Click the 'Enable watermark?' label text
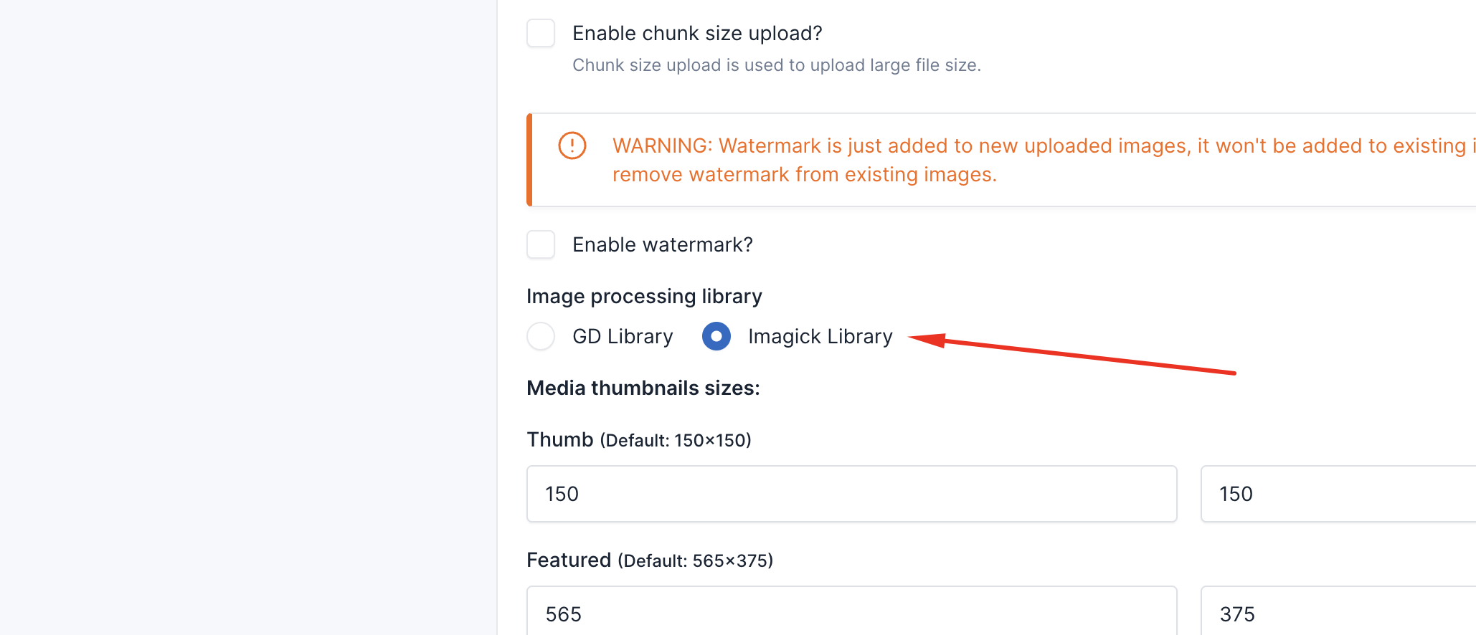 (x=663, y=245)
